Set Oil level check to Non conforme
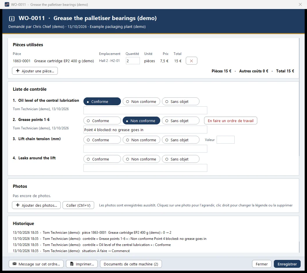Screen dimensions: 307x273 141,101
